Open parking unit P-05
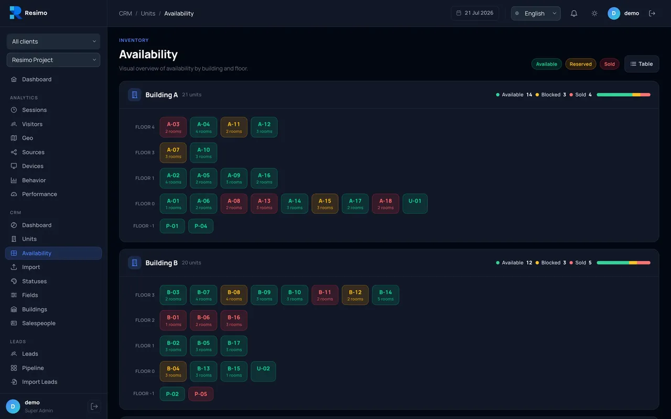Screen dimensions: 671x419 (201, 394)
